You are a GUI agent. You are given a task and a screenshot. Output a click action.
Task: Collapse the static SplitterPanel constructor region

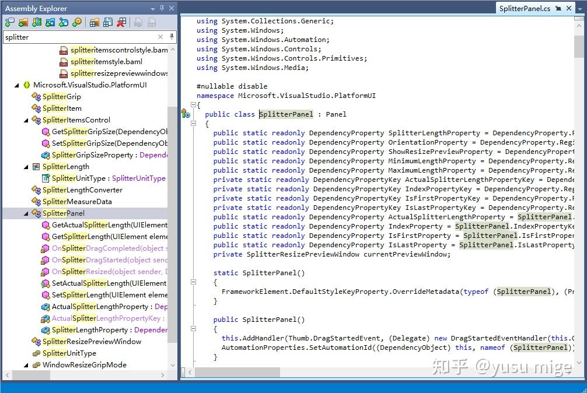coord(193,282)
